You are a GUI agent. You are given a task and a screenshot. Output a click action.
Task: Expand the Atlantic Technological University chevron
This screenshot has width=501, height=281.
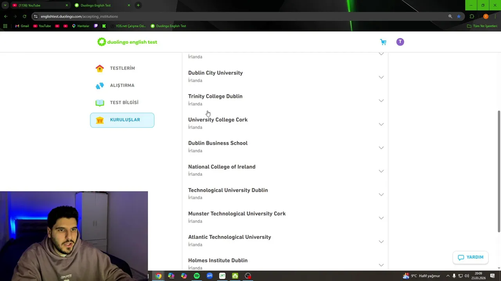tap(381, 242)
